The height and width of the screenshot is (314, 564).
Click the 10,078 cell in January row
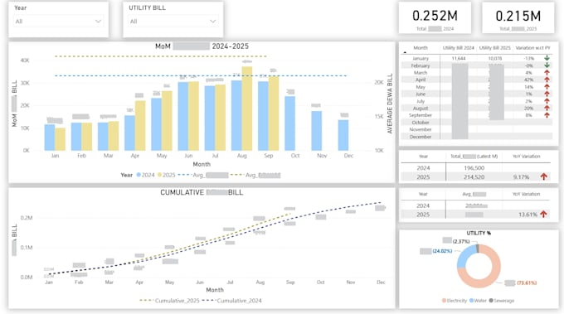[495, 58]
